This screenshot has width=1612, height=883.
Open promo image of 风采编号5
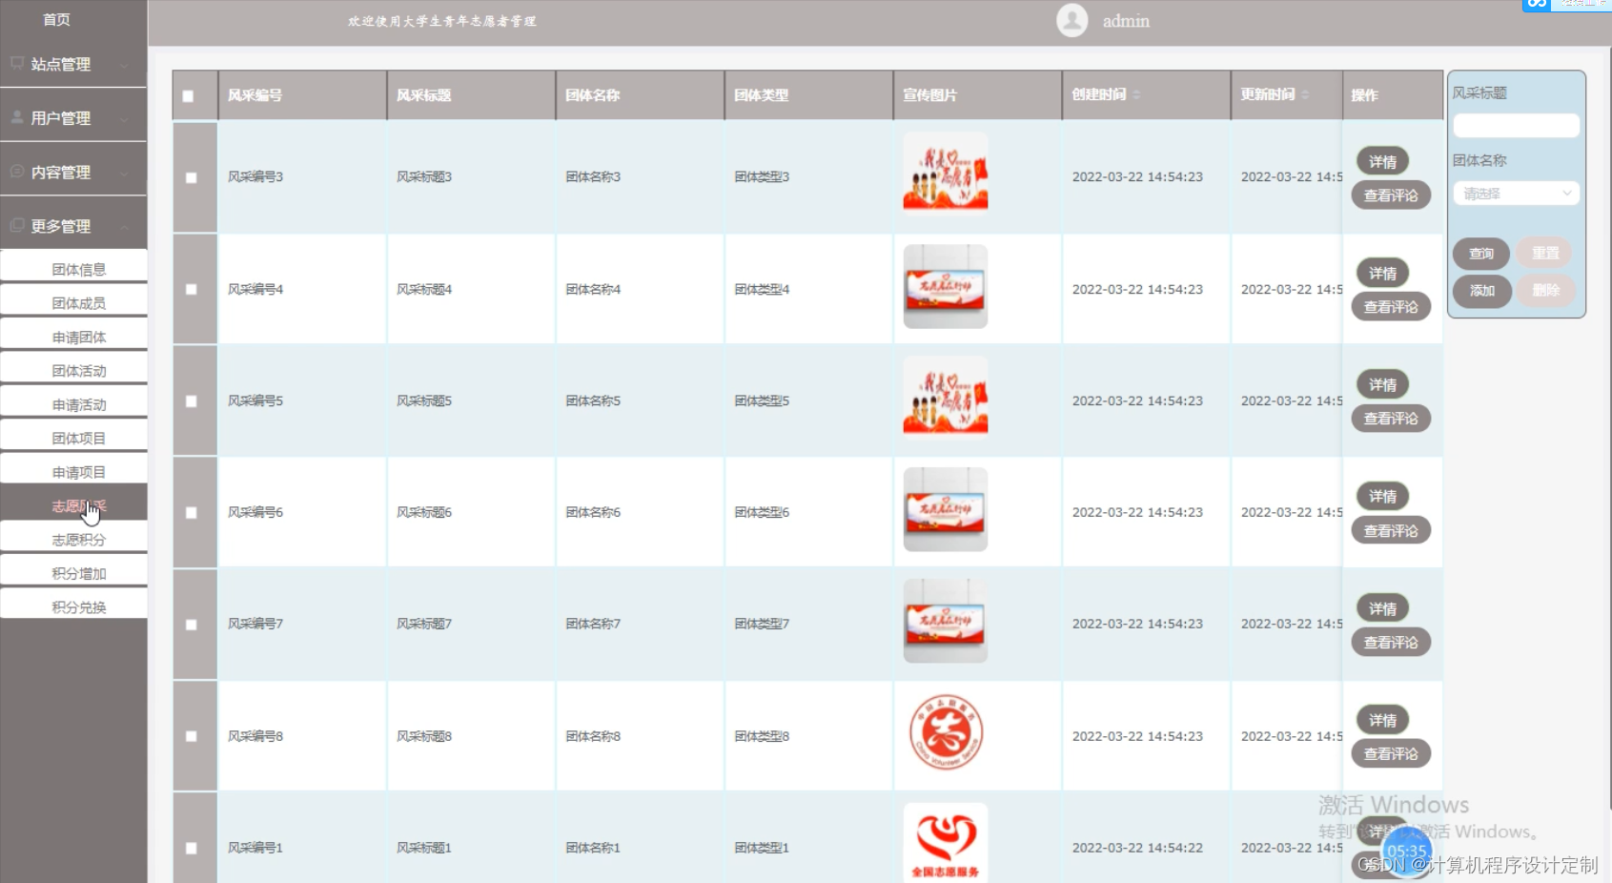pos(946,399)
